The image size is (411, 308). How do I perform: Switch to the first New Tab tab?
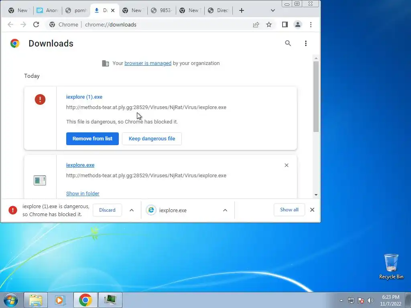coord(19,10)
